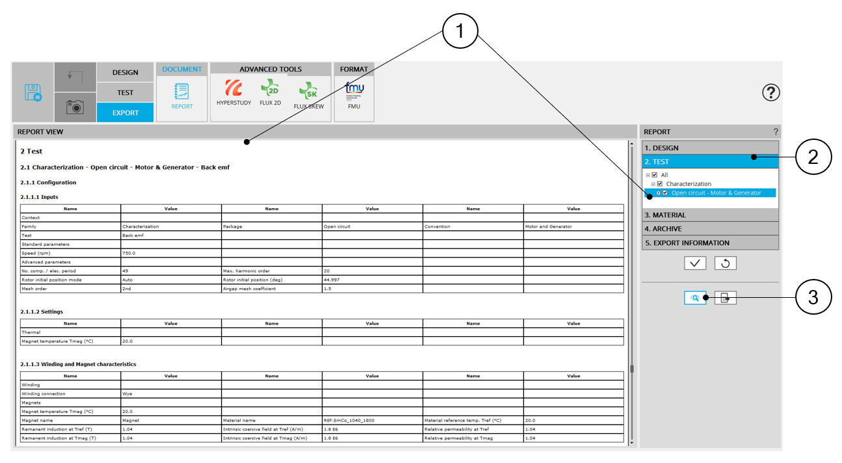Viewport: 842px width, 463px height.
Task: Open the 3. MATERIAL report section
Action: tap(710, 215)
